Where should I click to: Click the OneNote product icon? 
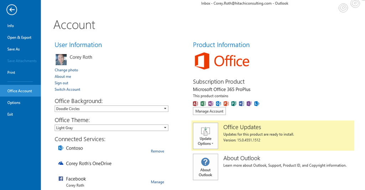click(x=211, y=104)
